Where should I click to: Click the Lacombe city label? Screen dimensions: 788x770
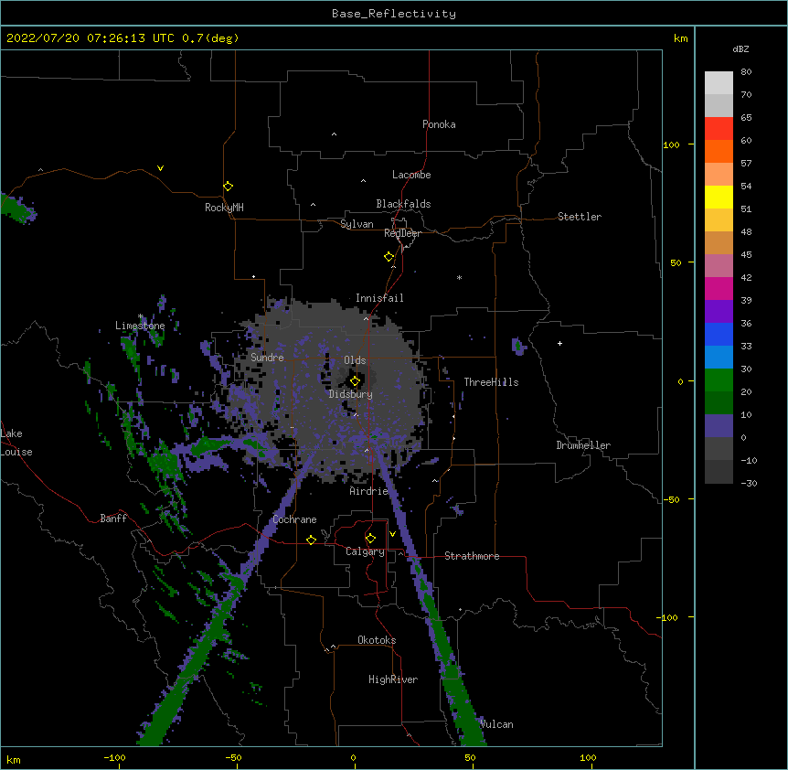[411, 175]
